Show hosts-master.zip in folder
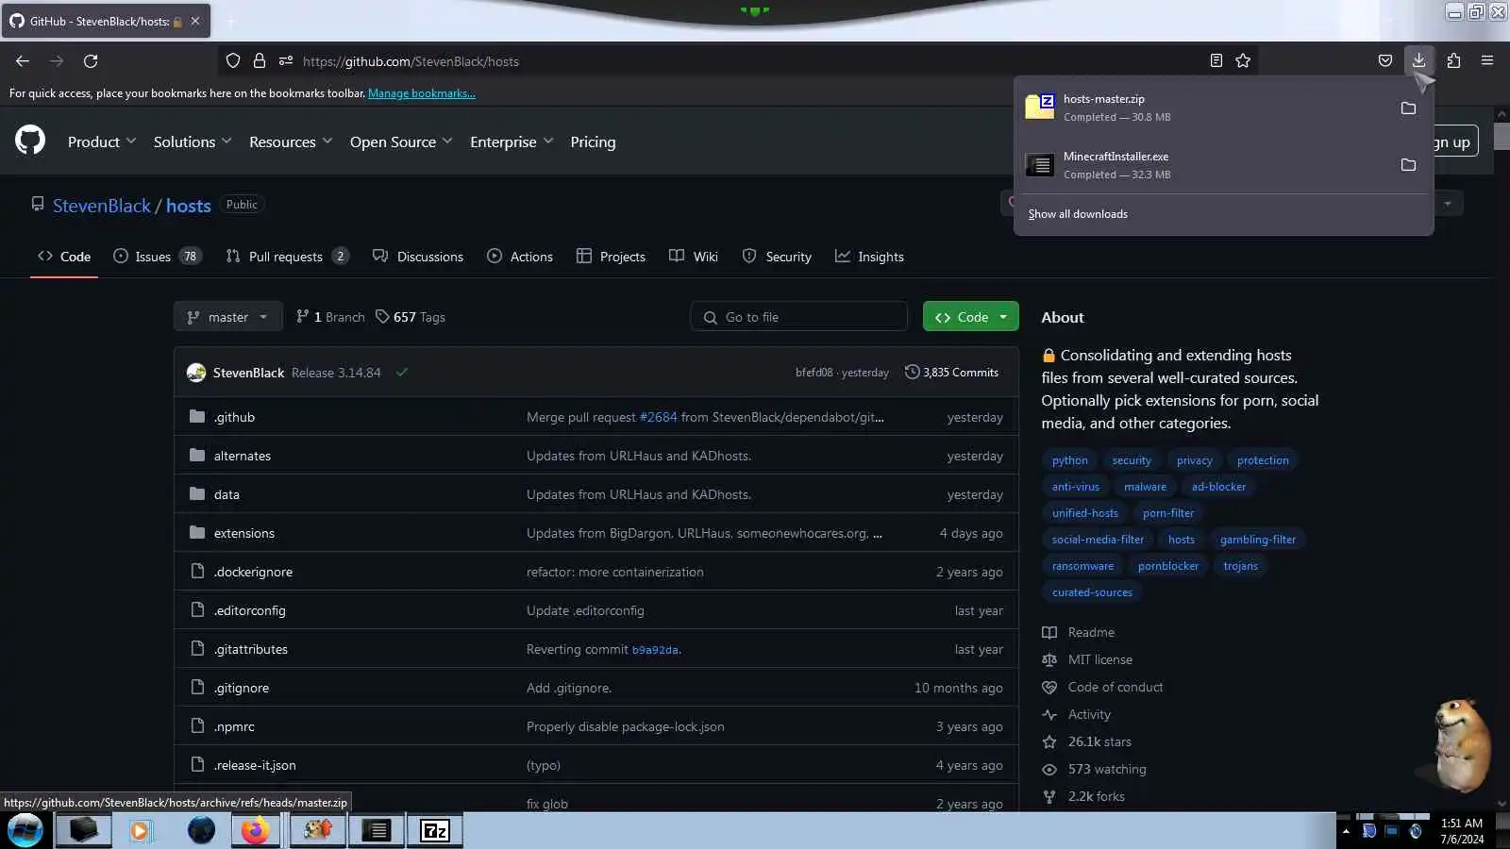1510x849 pixels. (x=1408, y=108)
